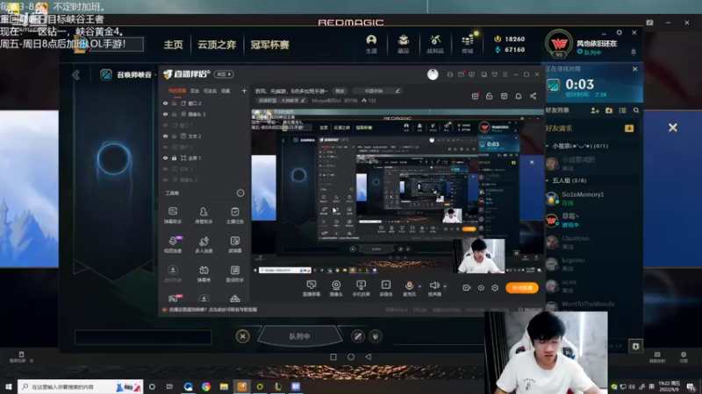The height and width of the screenshot is (394, 702).
Task: Dismiss matchmaking timer panel with X
Action: coord(634,69)
